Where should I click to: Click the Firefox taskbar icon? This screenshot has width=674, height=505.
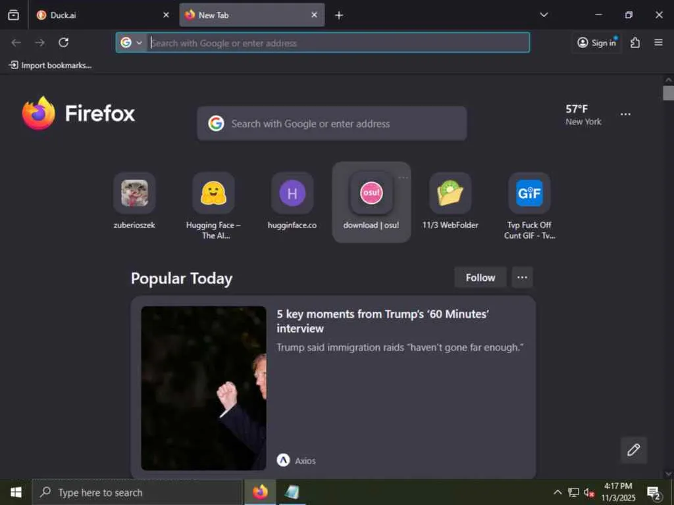(260, 492)
